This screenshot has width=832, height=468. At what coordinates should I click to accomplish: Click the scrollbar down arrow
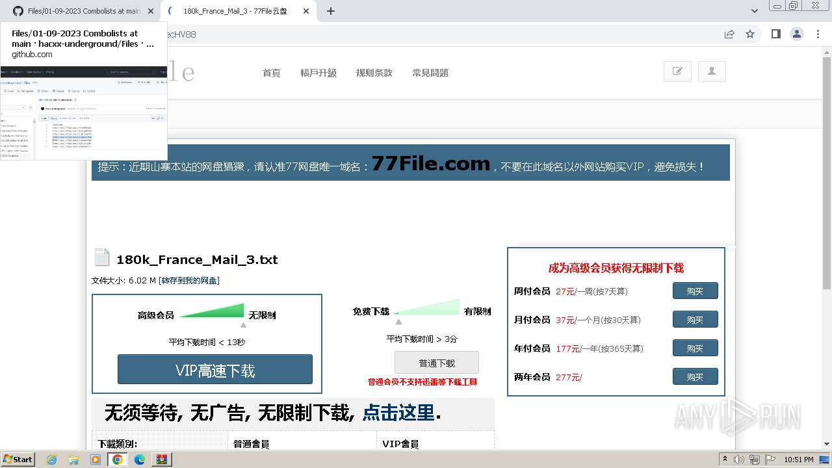coord(827,445)
